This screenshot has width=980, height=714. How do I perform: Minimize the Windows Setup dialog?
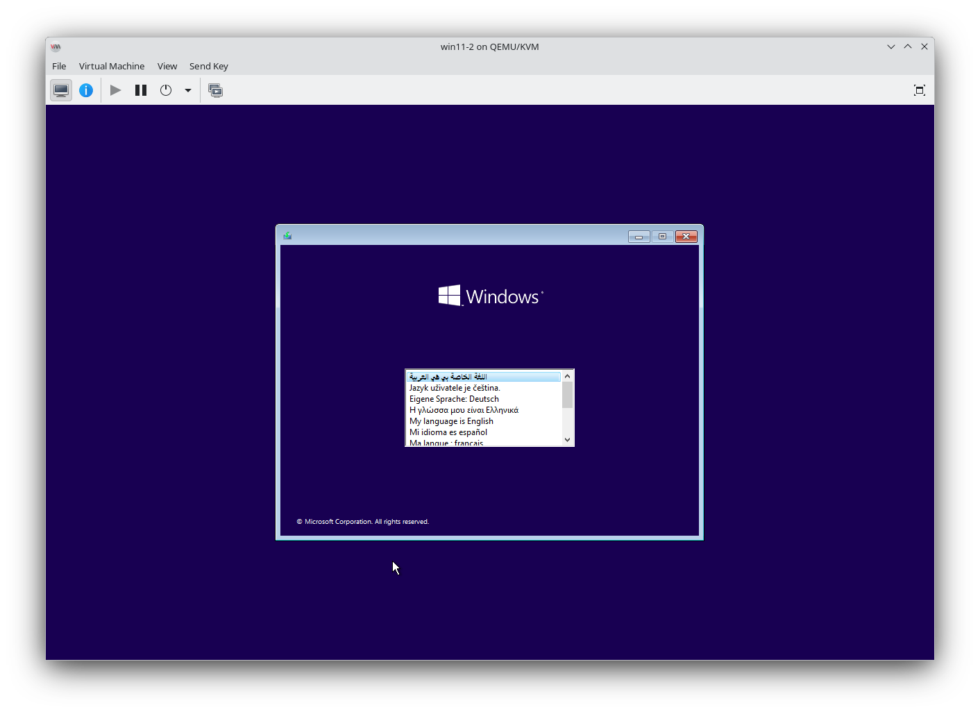pos(639,237)
